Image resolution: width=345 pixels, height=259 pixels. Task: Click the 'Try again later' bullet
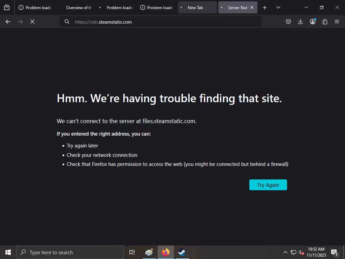pyautogui.click(x=82, y=146)
